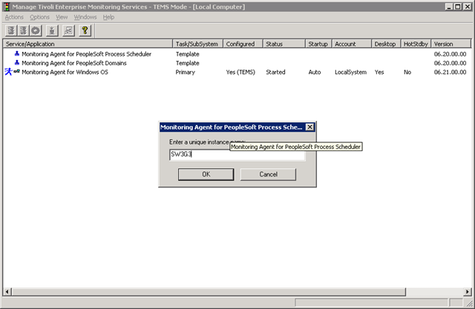This screenshot has height=309, width=475.
Task: Confirm the instance name with OK
Action: click(x=206, y=174)
